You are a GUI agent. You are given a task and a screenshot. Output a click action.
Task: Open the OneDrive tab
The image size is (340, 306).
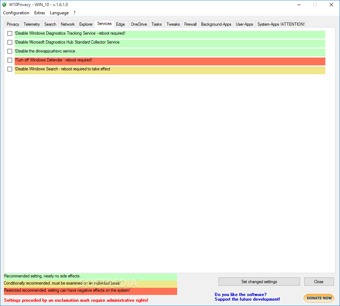click(139, 24)
